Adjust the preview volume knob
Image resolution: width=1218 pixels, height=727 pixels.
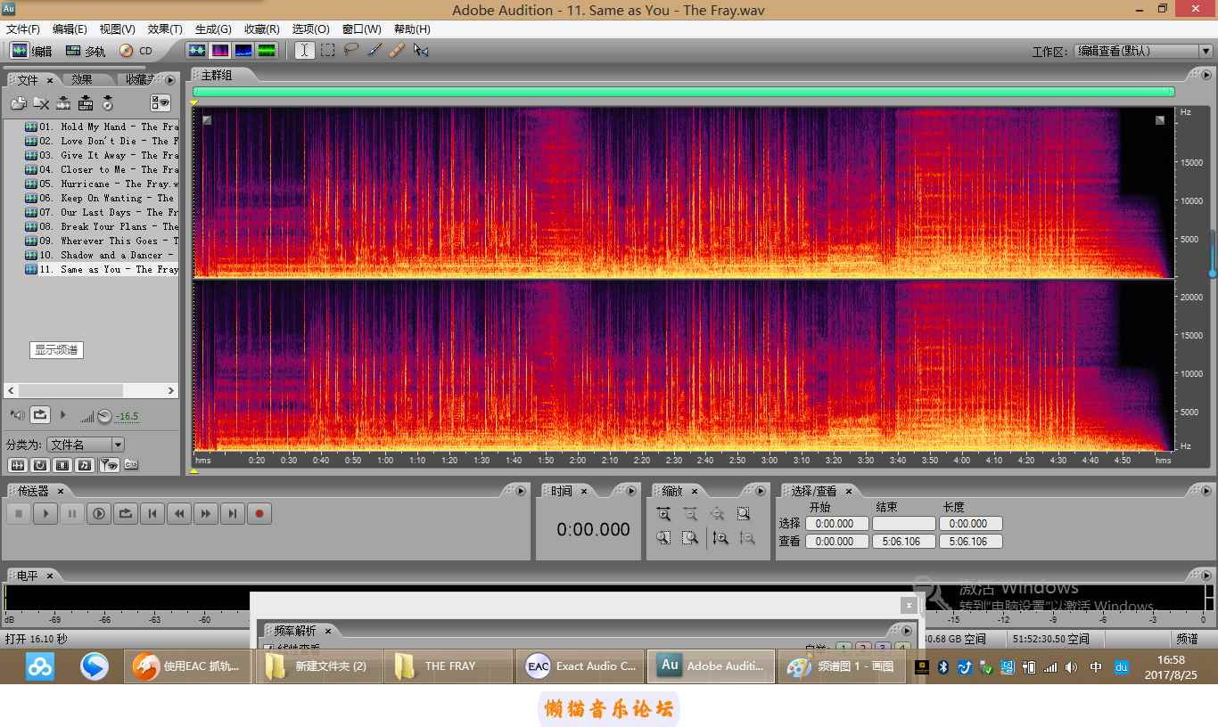pos(104,416)
